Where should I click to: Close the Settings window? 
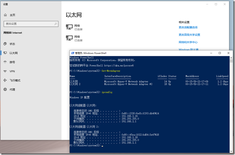[x=225, y=4]
